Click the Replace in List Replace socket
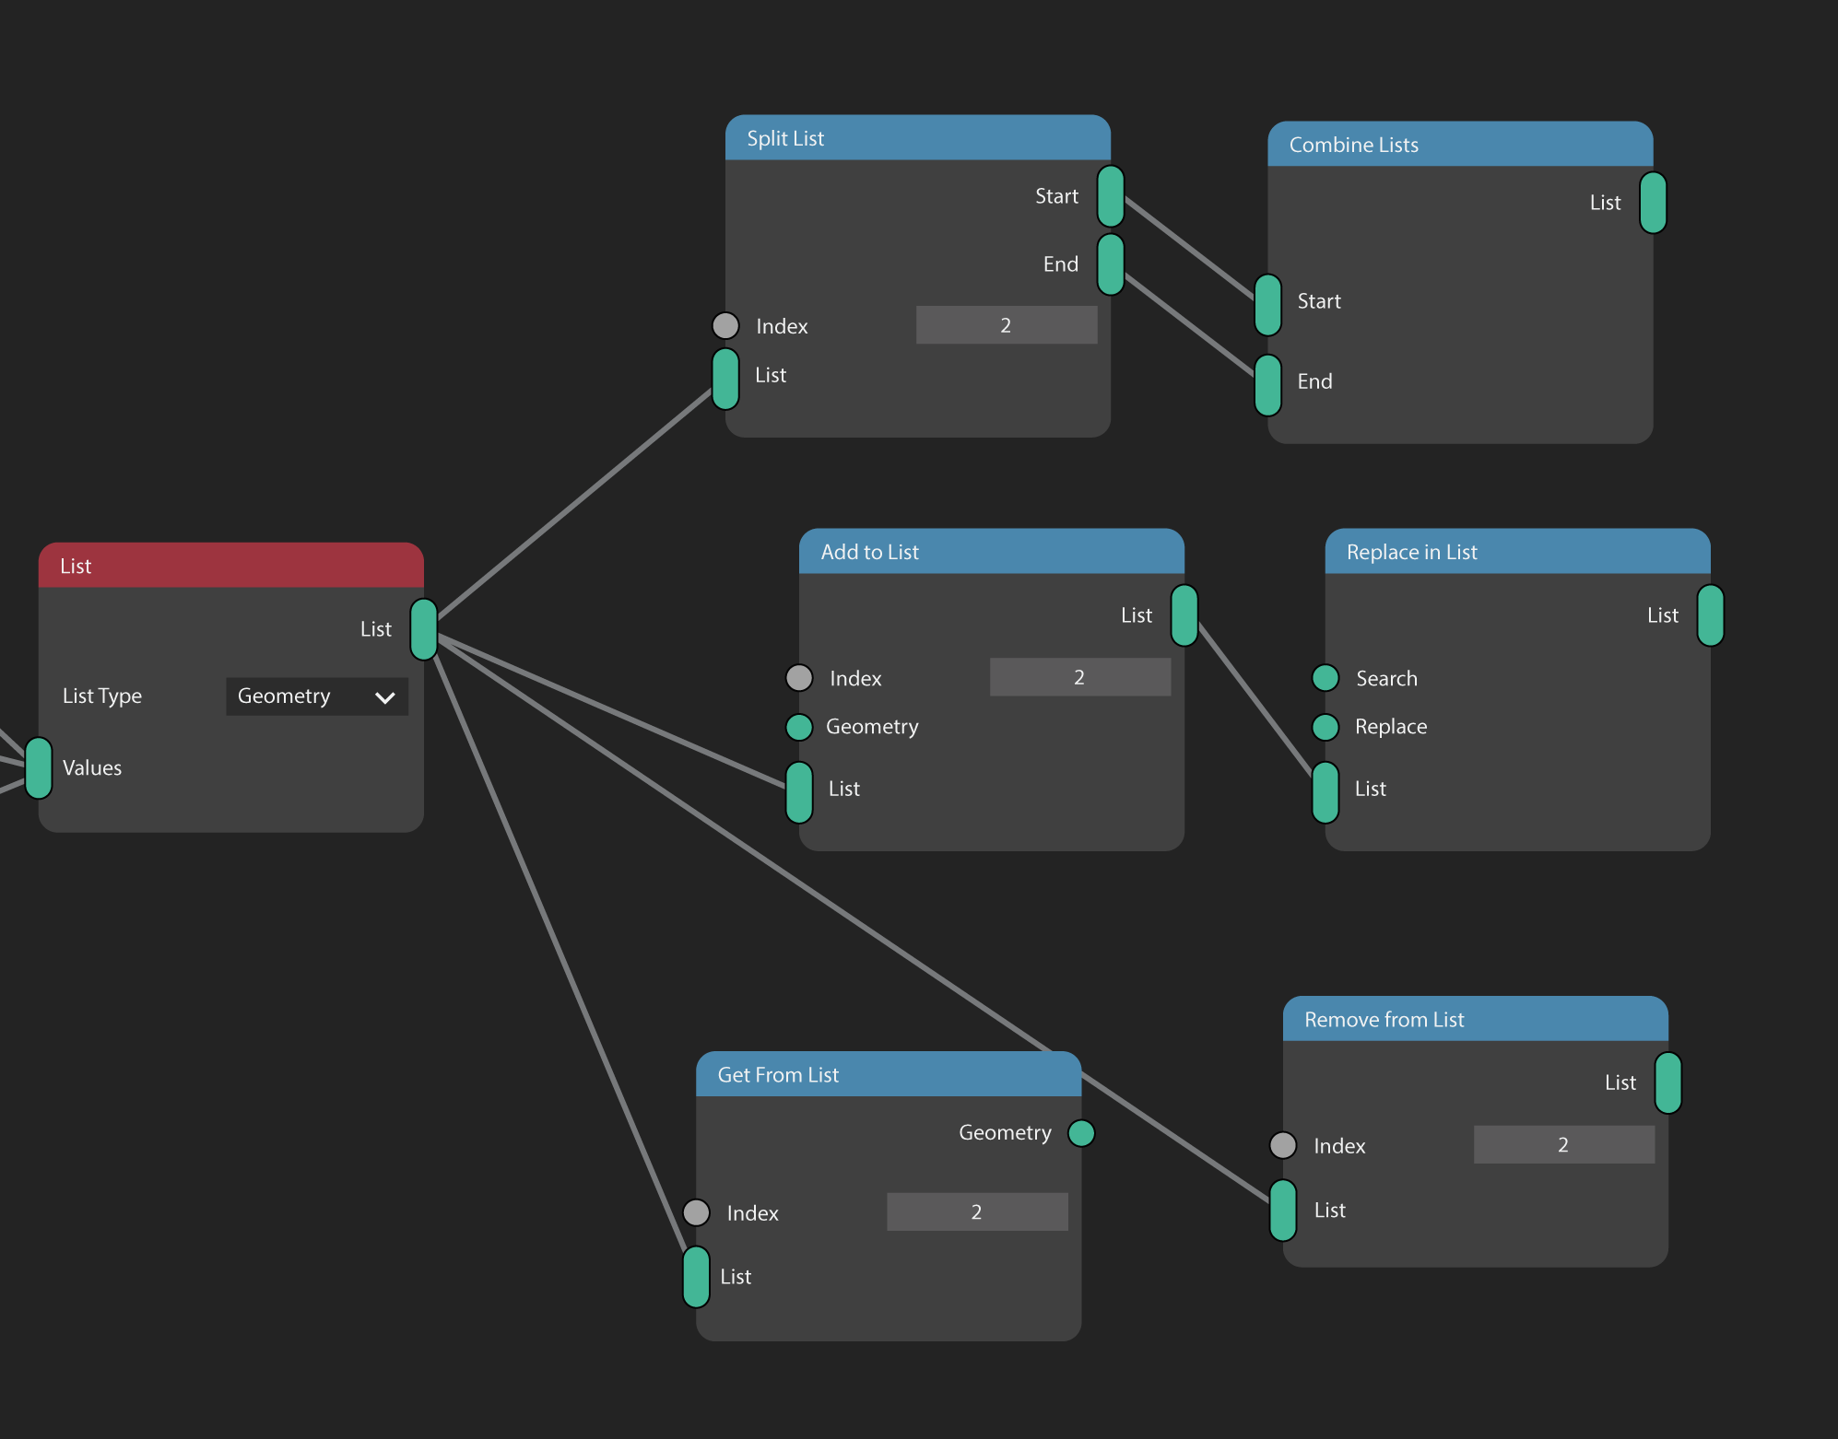 click(x=1325, y=727)
